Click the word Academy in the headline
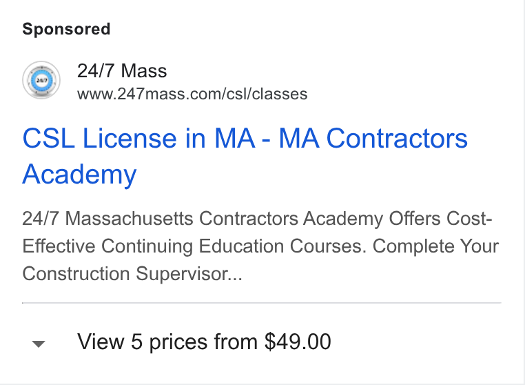525x385 pixels. tap(79, 175)
